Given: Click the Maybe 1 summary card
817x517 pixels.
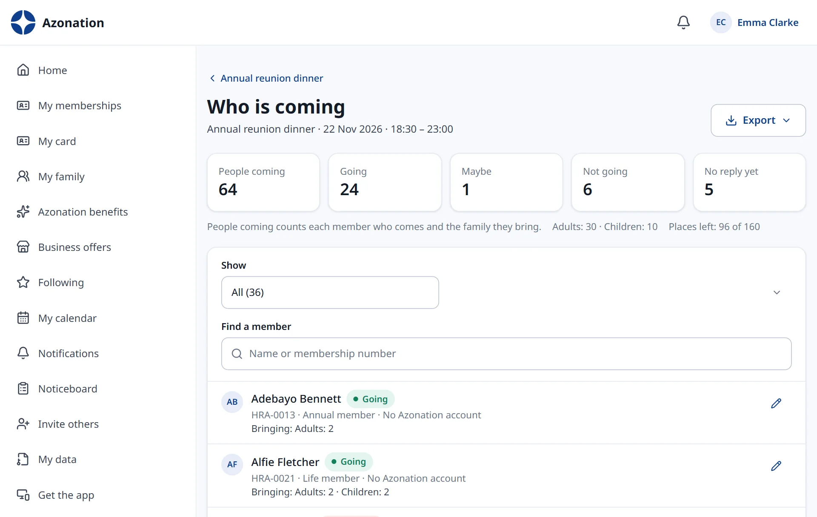Looking at the screenshot, I should coord(506,182).
